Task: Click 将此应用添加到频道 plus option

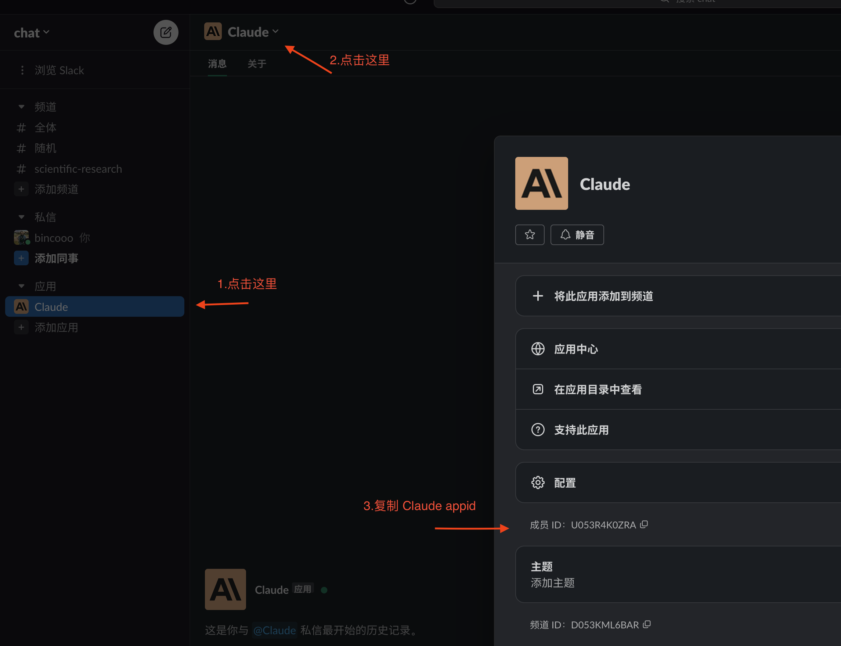Action: (603, 296)
